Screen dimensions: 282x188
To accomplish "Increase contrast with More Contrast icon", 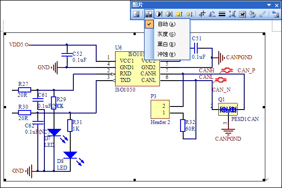I will tap(159, 14).
